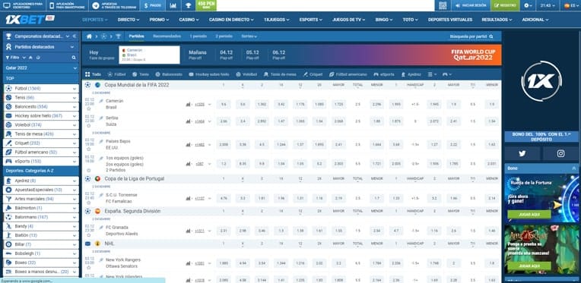The width and height of the screenshot is (581, 283).
Task: Open the 21:43 time dropdown
Action: 548,5
